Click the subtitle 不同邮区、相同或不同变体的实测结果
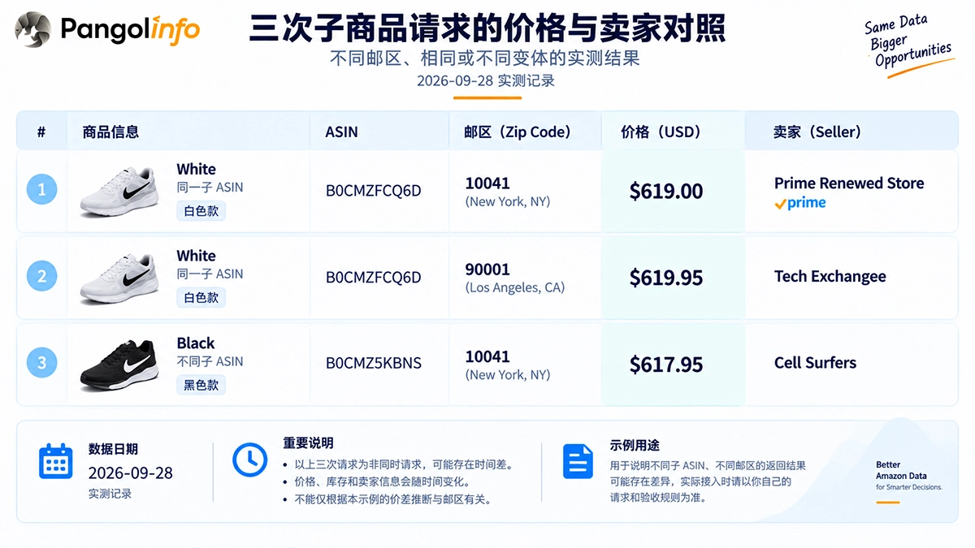 pyautogui.click(x=485, y=58)
